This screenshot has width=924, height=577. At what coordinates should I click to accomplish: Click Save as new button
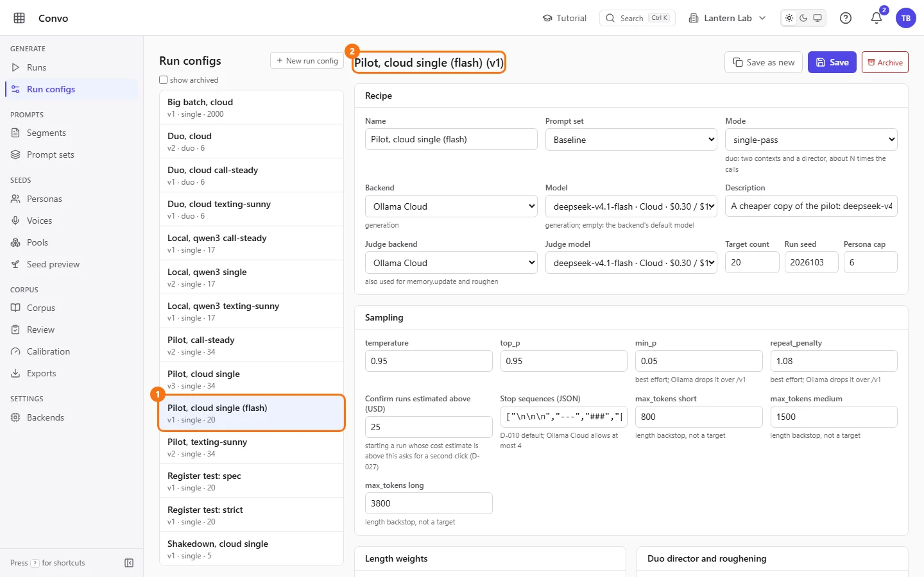point(764,62)
